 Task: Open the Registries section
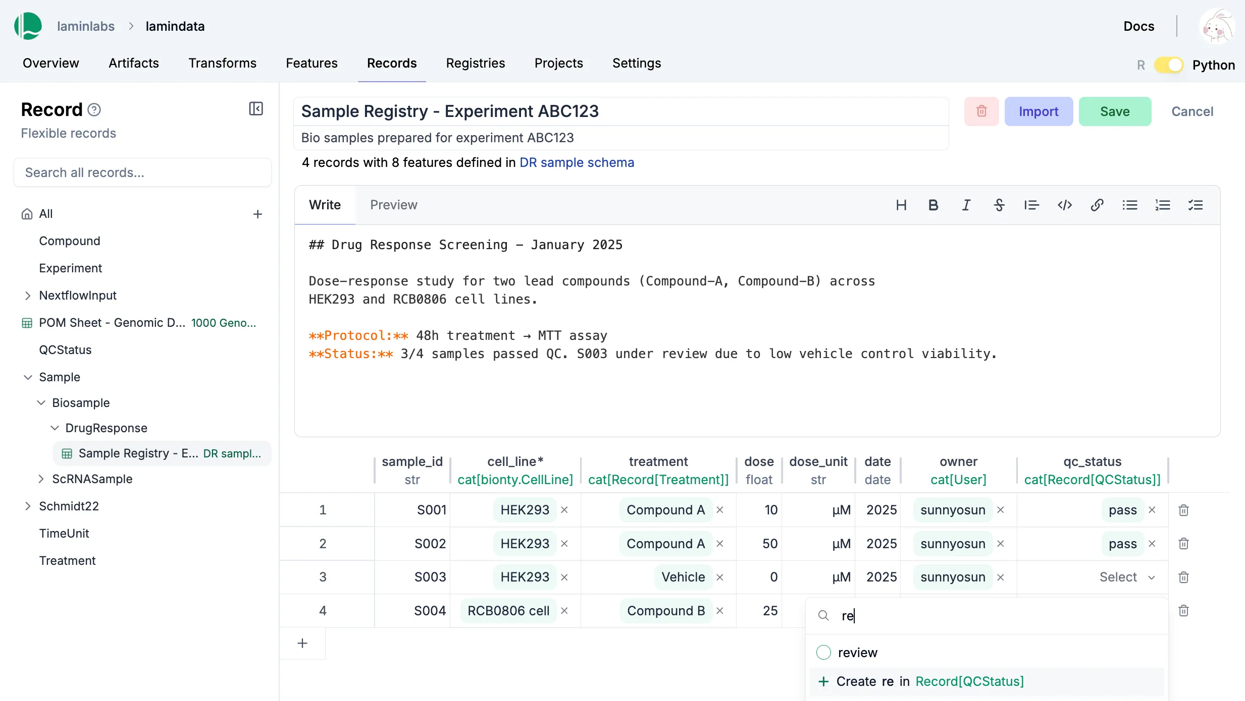(475, 63)
